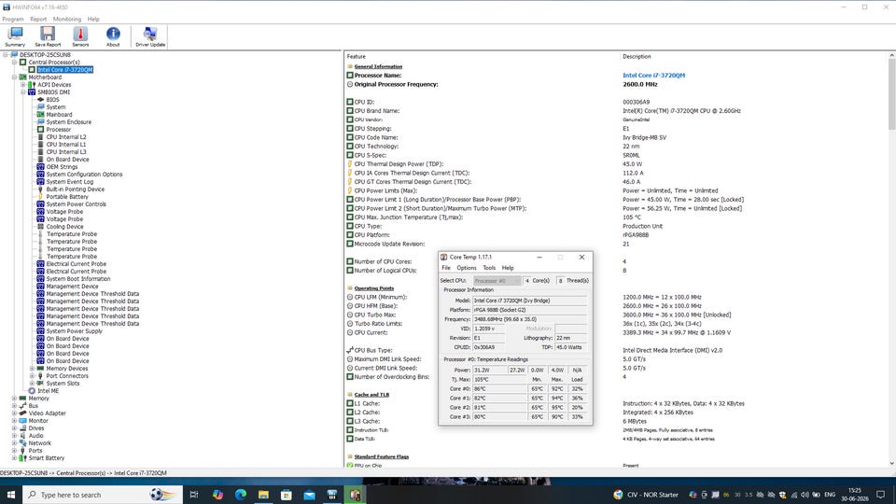896x504 pixels.
Task: Click the scrollbar down arrow in details pane
Action: pos(891,464)
